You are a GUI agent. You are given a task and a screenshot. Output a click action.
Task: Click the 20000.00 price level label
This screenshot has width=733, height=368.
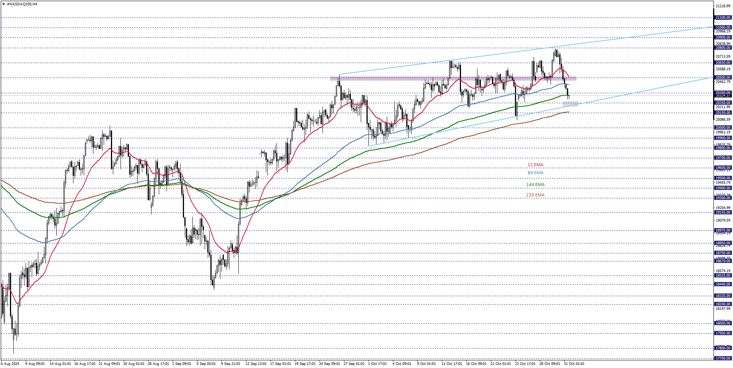(x=723, y=128)
